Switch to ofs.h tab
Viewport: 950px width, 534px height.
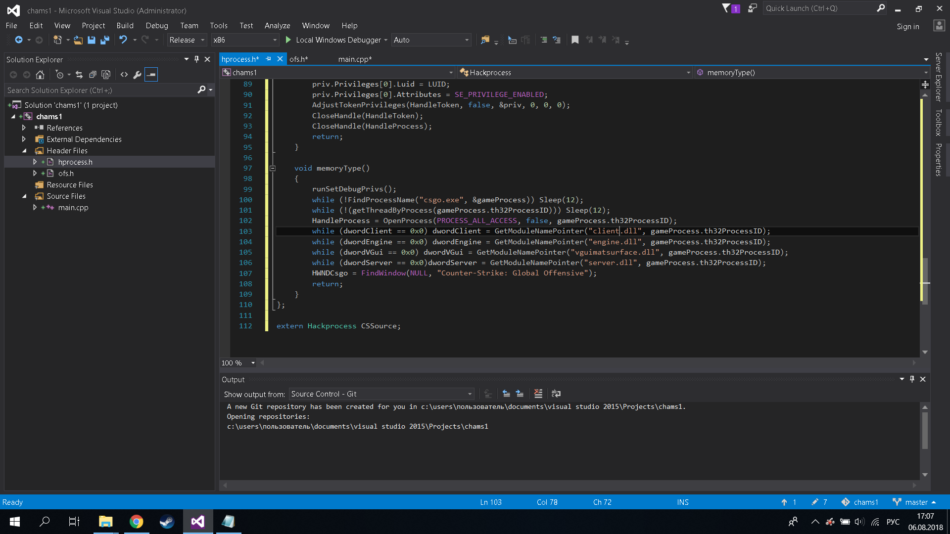coord(299,59)
